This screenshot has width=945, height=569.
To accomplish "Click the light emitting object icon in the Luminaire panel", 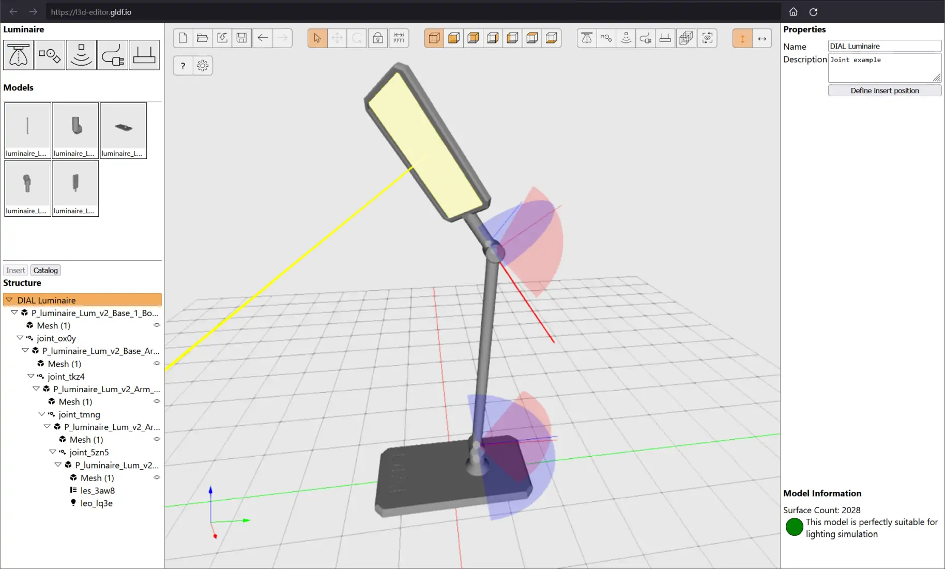I will (81, 55).
